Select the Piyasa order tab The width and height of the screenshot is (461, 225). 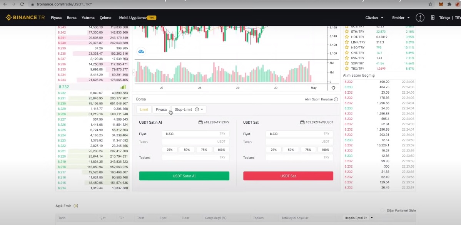click(x=161, y=109)
